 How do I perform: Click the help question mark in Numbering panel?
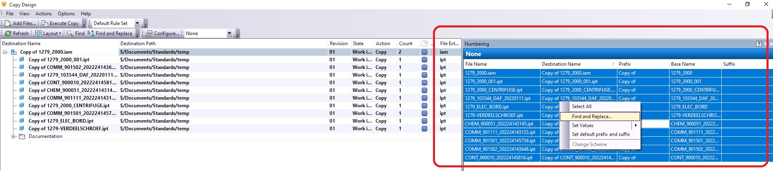[x=758, y=44]
